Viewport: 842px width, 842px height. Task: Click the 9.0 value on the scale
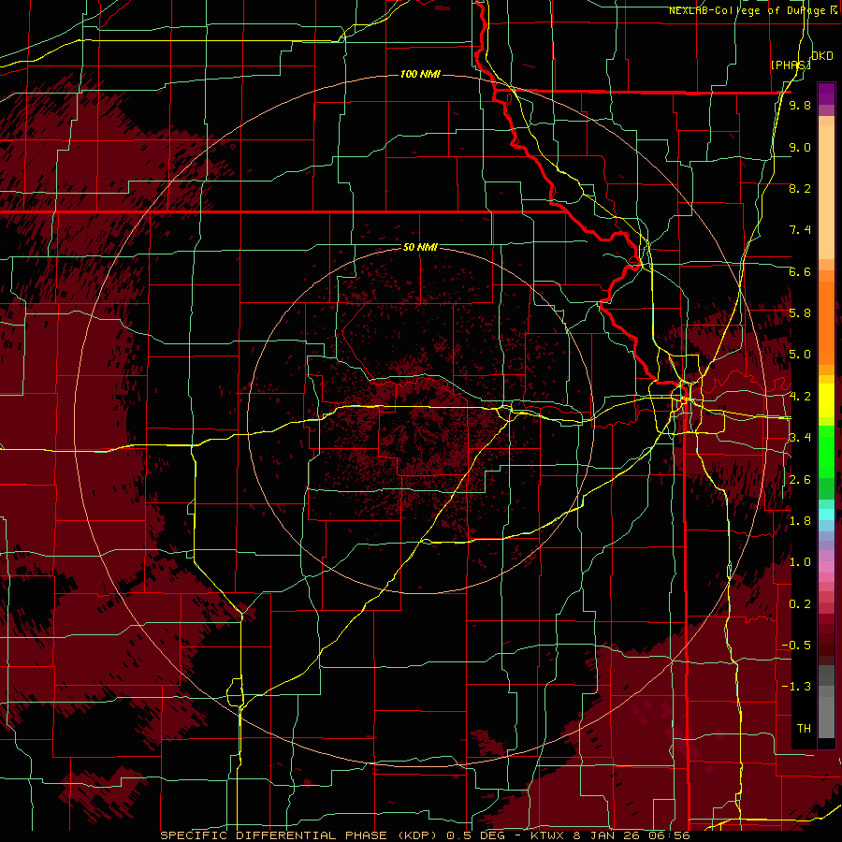click(x=800, y=147)
